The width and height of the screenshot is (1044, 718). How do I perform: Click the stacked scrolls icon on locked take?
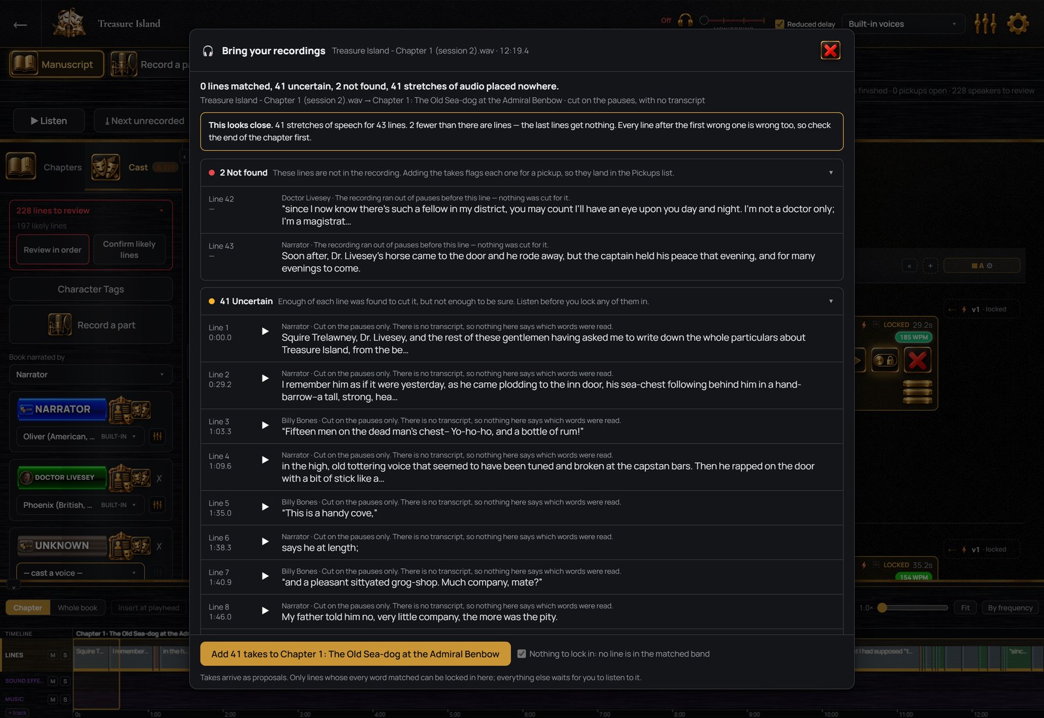click(917, 392)
